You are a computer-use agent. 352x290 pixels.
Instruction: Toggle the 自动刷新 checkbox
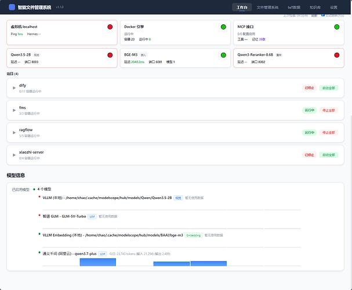click(x=323, y=15)
